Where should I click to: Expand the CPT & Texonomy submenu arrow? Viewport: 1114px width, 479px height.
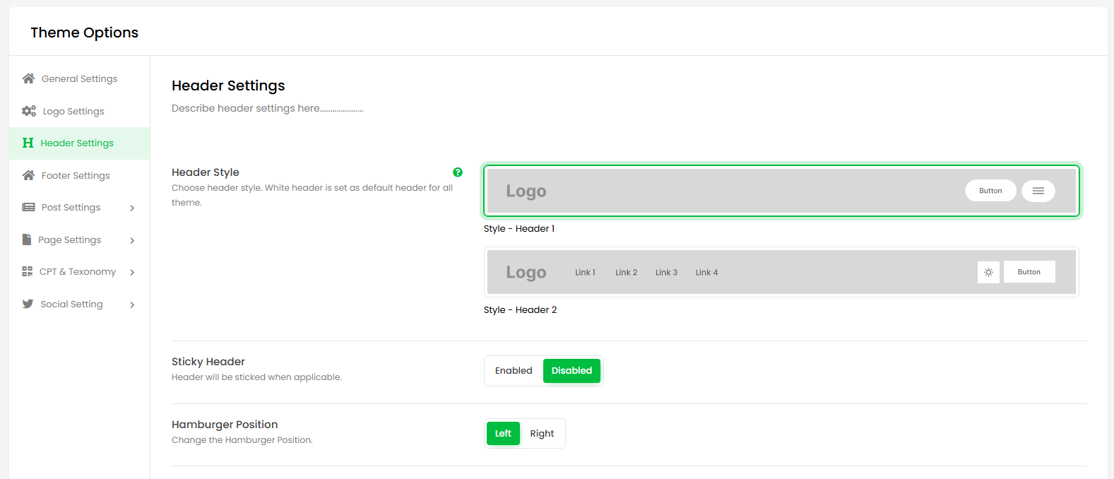coord(132,272)
